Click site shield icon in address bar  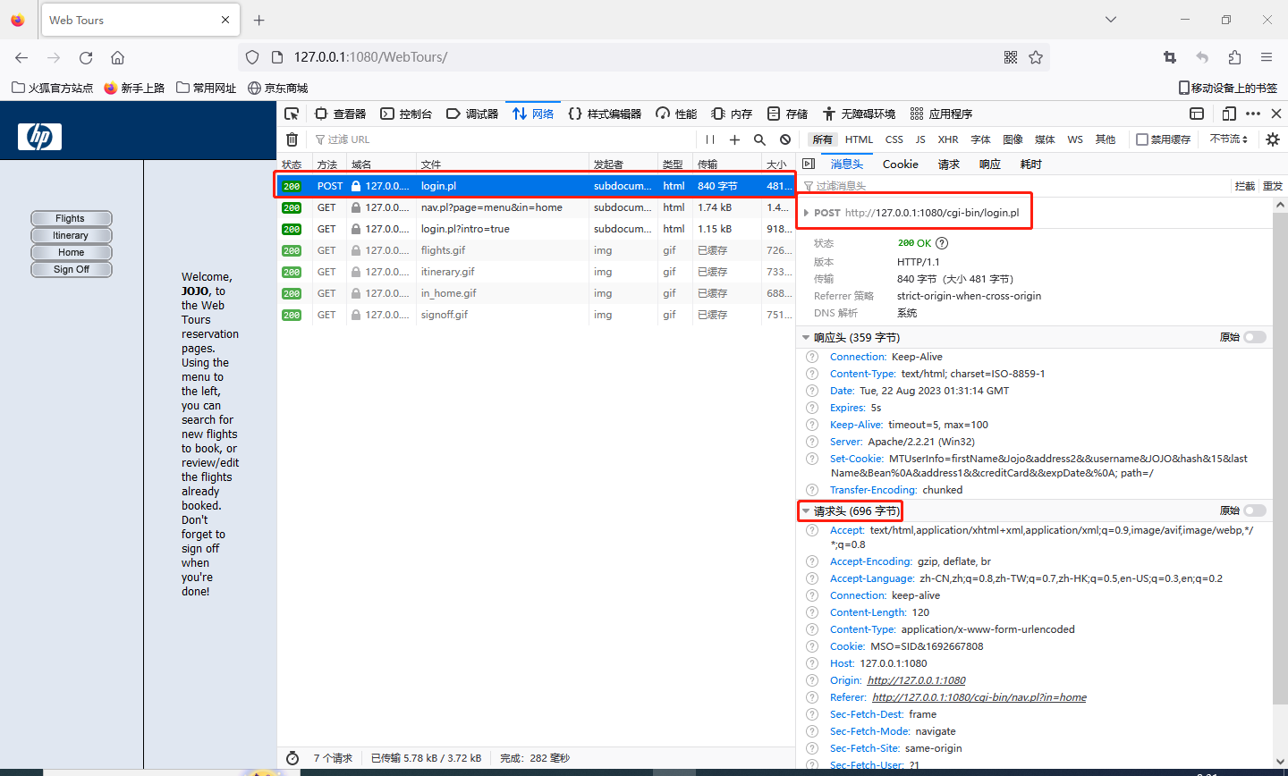click(252, 57)
